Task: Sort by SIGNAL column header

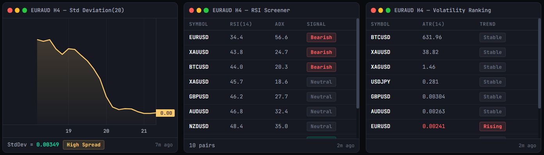Action: coord(316,24)
